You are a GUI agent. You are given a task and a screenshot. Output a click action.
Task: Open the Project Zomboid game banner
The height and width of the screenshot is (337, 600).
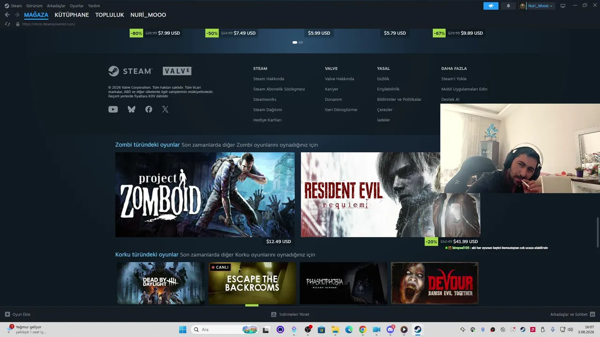click(205, 195)
